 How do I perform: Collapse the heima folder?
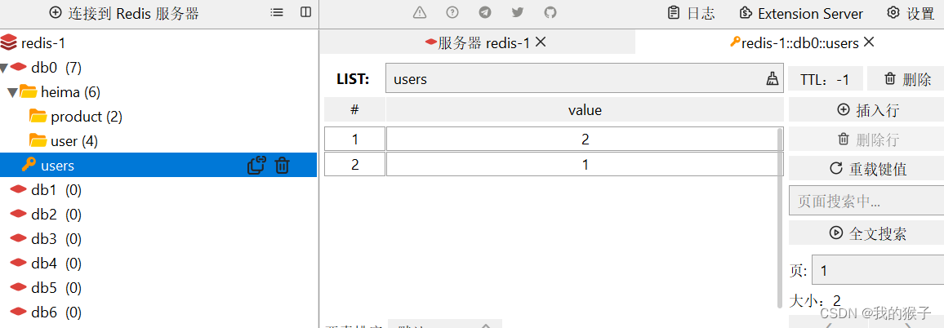coord(11,92)
